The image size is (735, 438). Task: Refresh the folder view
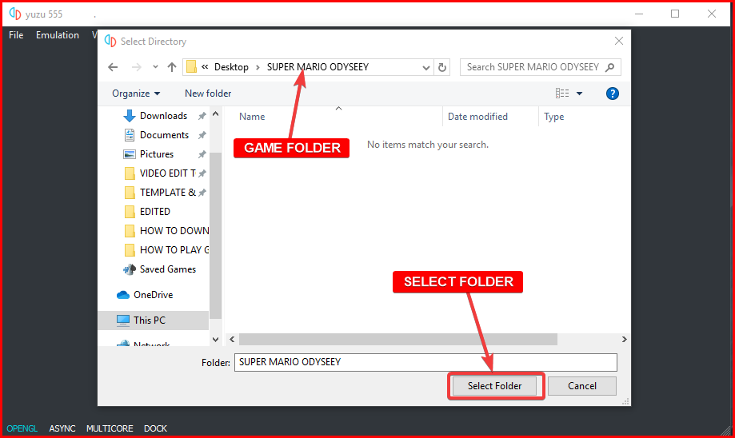442,67
